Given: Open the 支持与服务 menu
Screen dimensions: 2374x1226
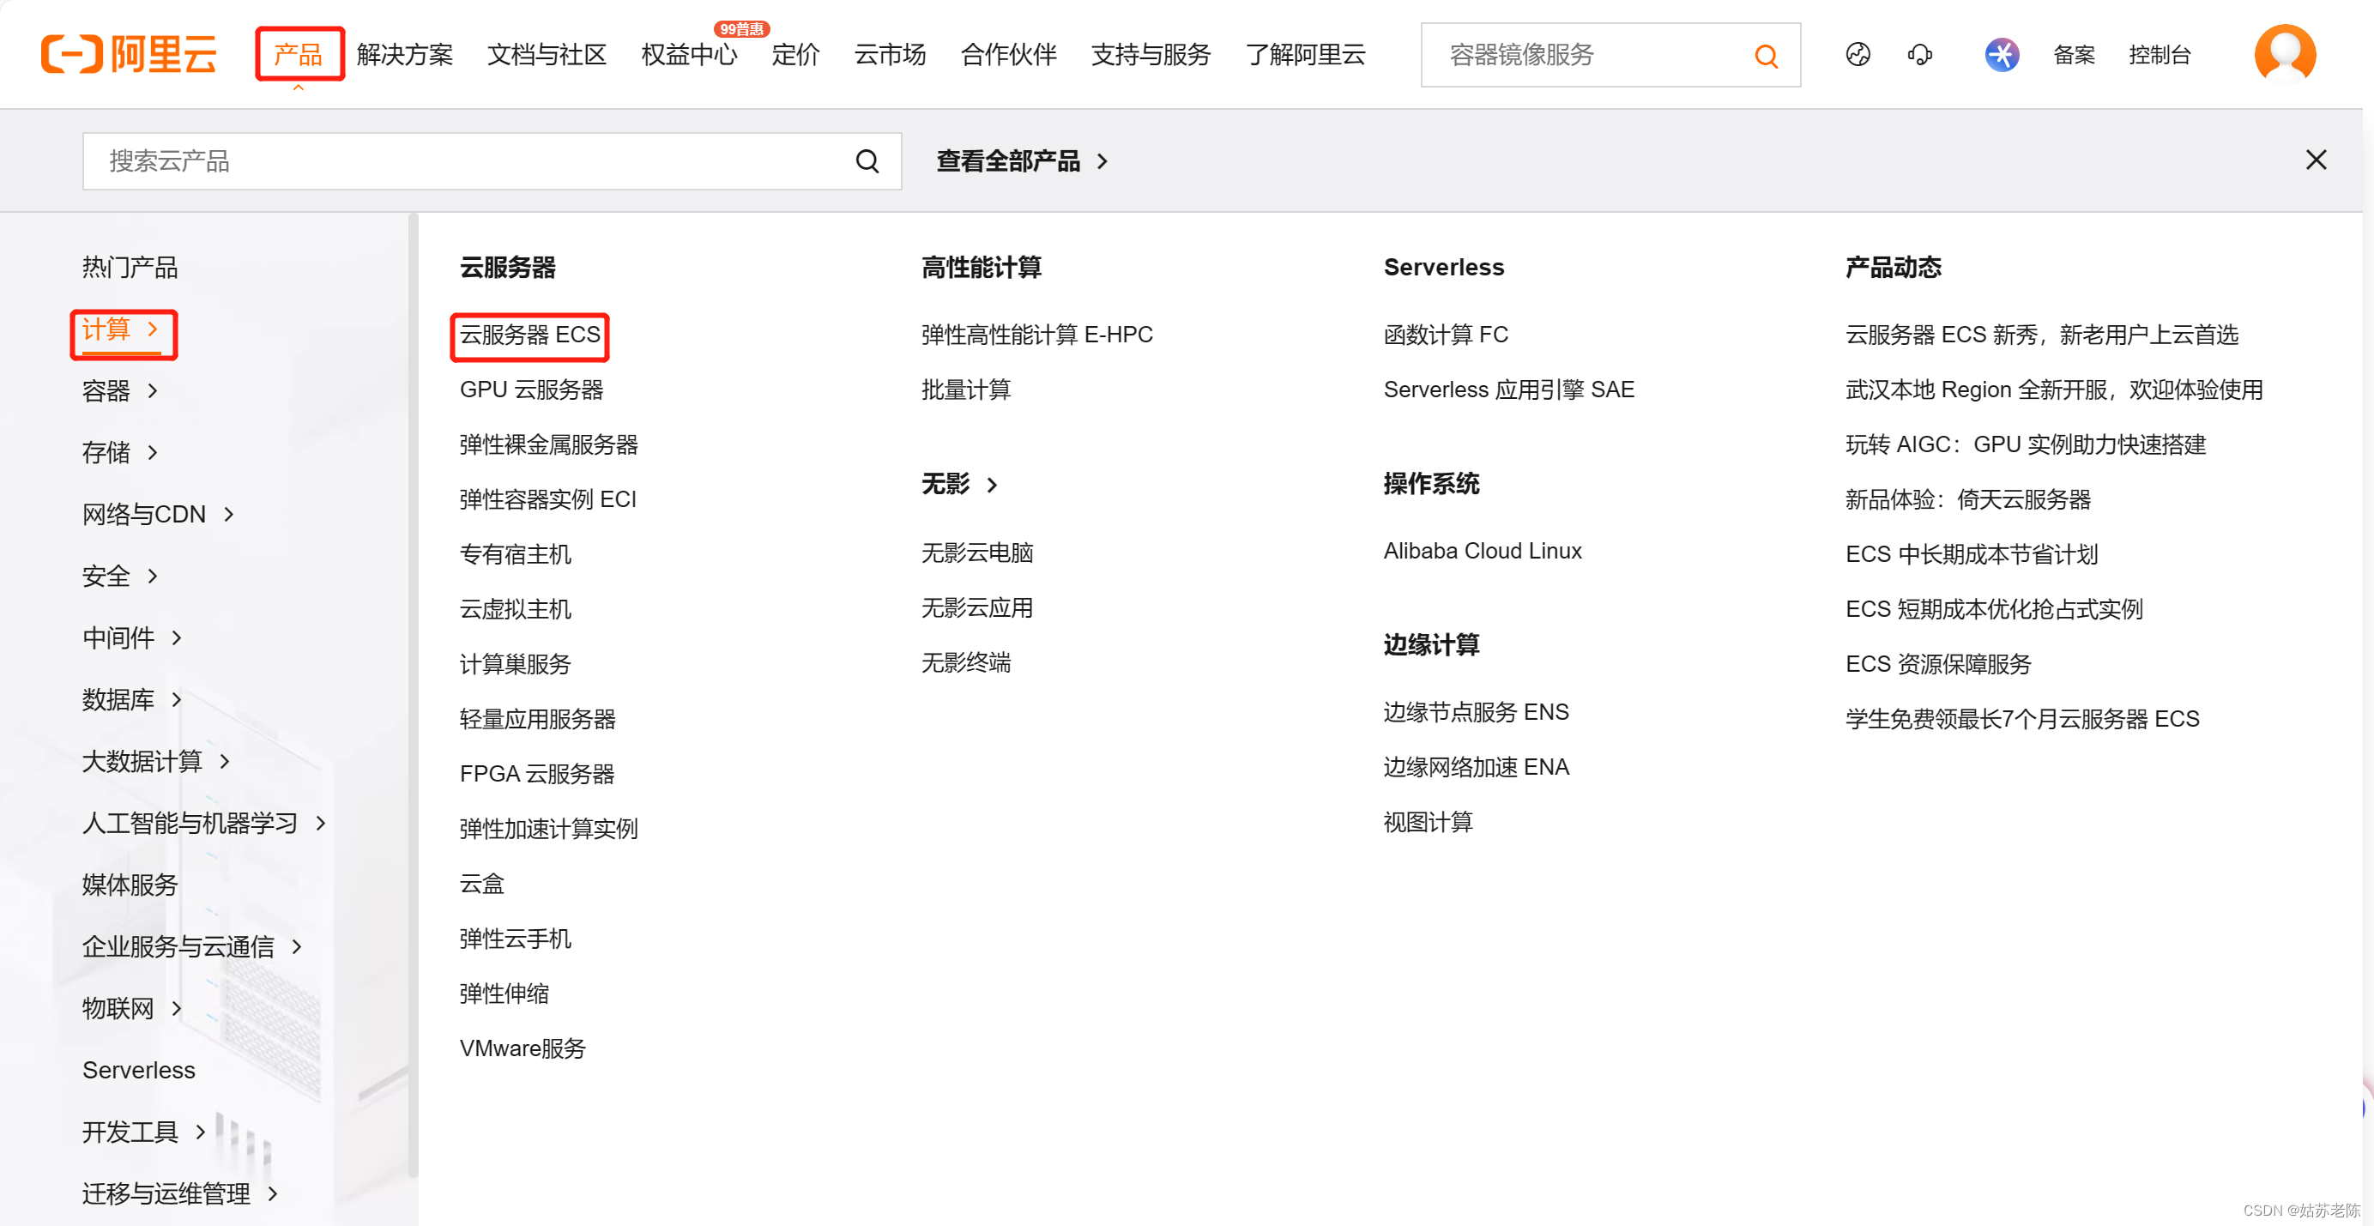Looking at the screenshot, I should pyautogui.click(x=1151, y=54).
